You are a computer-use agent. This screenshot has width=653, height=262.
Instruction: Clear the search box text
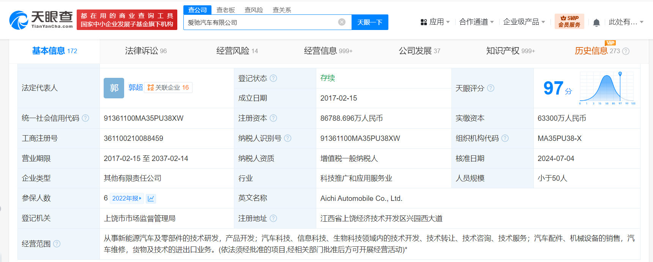click(x=342, y=22)
